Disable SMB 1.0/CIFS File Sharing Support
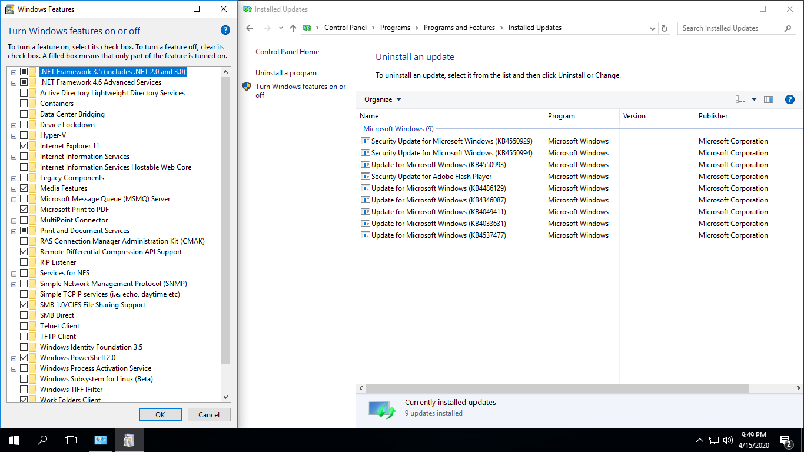 [24, 305]
